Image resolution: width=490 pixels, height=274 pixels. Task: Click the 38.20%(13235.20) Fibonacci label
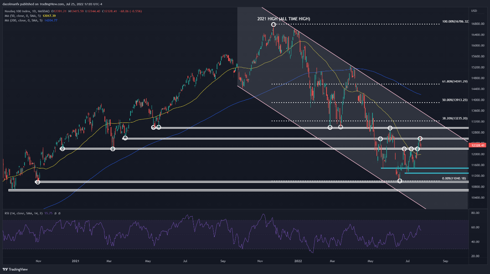tap(455, 118)
